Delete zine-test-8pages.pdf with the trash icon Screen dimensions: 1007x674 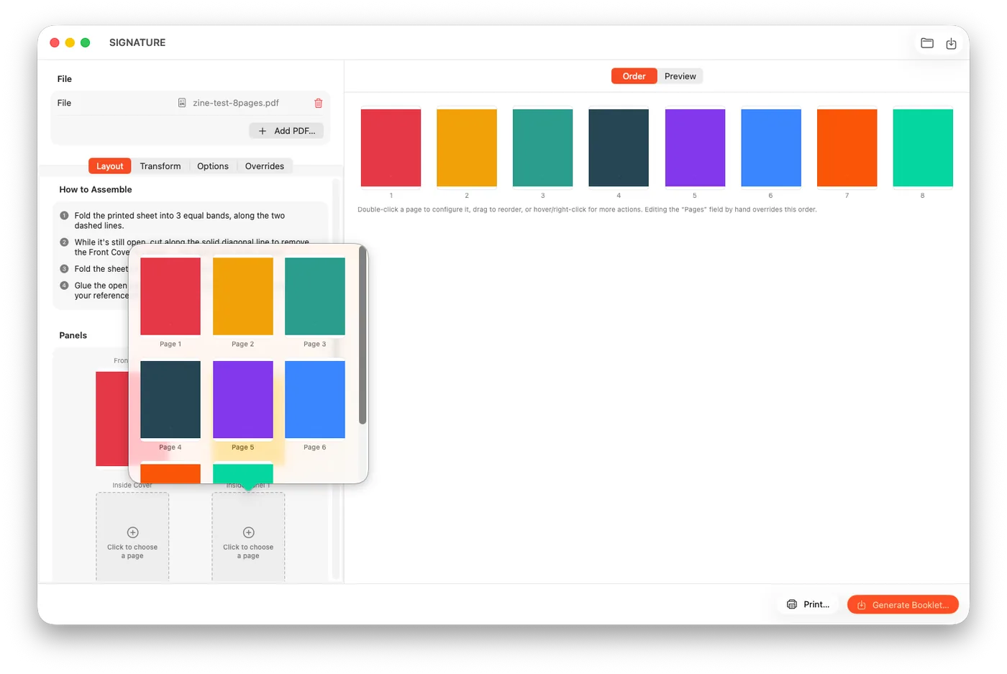(319, 103)
